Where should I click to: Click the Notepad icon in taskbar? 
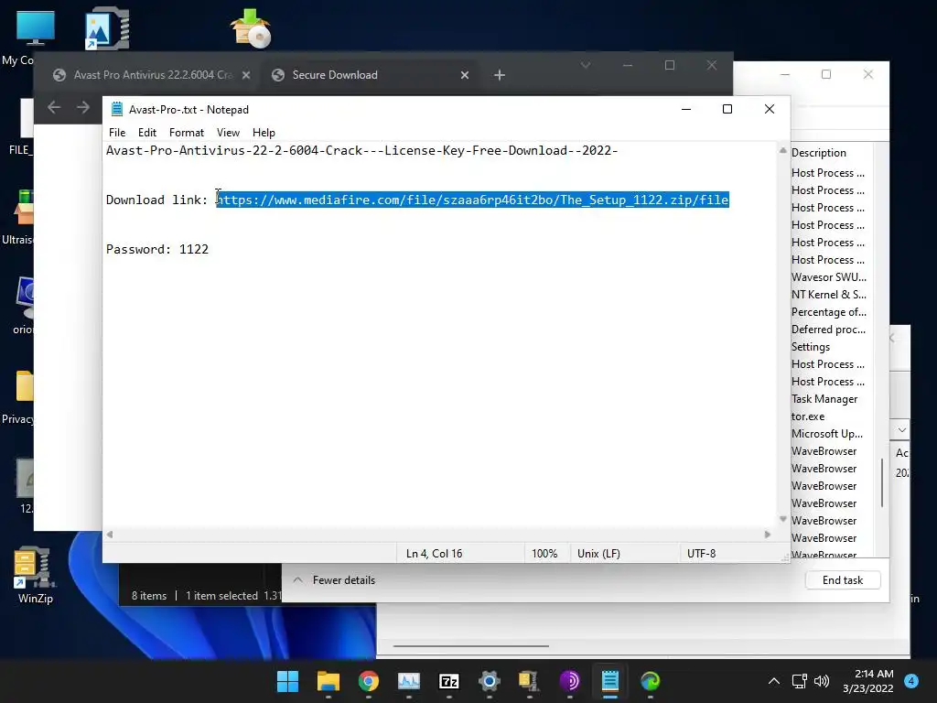[x=610, y=681]
